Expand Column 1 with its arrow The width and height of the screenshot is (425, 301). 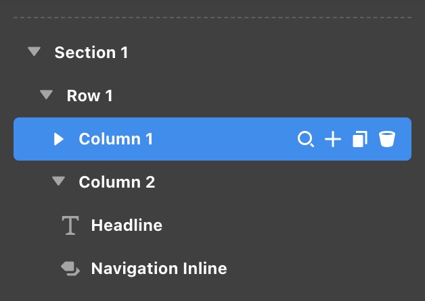click(x=59, y=139)
